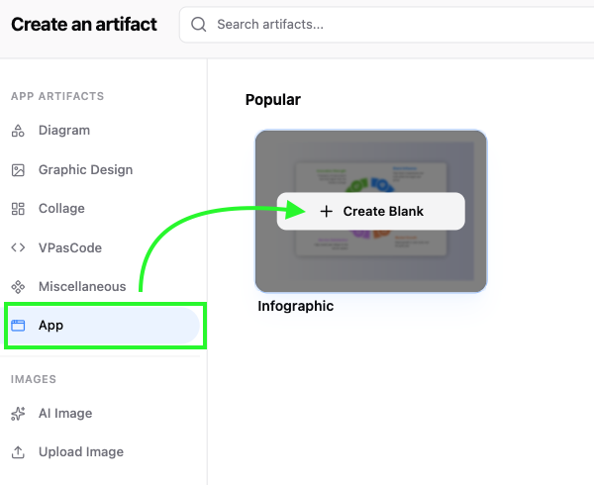Click the AI Image sparkle icon
Screen dimensions: 594x485
18,414
